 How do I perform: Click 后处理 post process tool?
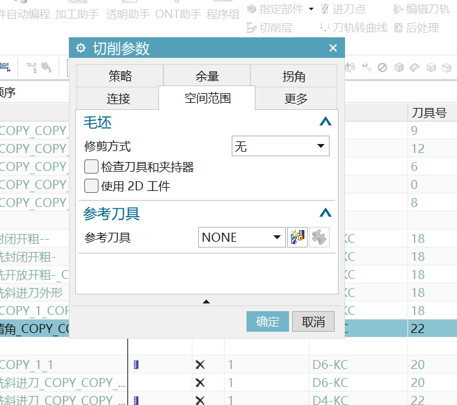416,28
